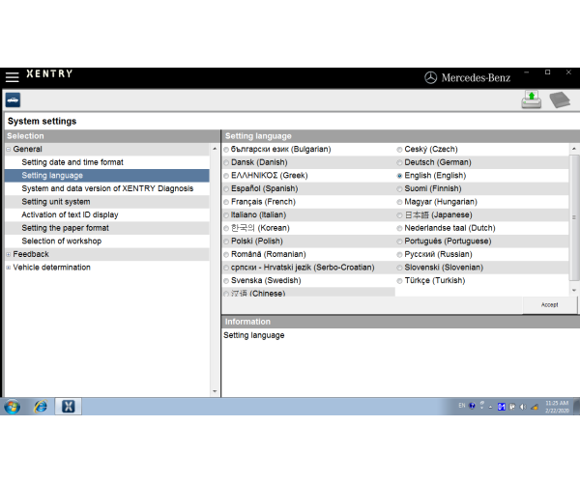
Task: Click the taskbar clock showing 11:25 AM
Action: coord(557,407)
